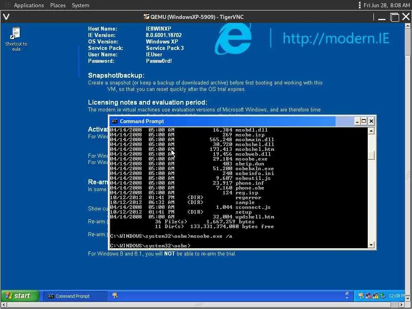Click the TigerVNC vertical scrollbar up arrow

coord(408,26)
